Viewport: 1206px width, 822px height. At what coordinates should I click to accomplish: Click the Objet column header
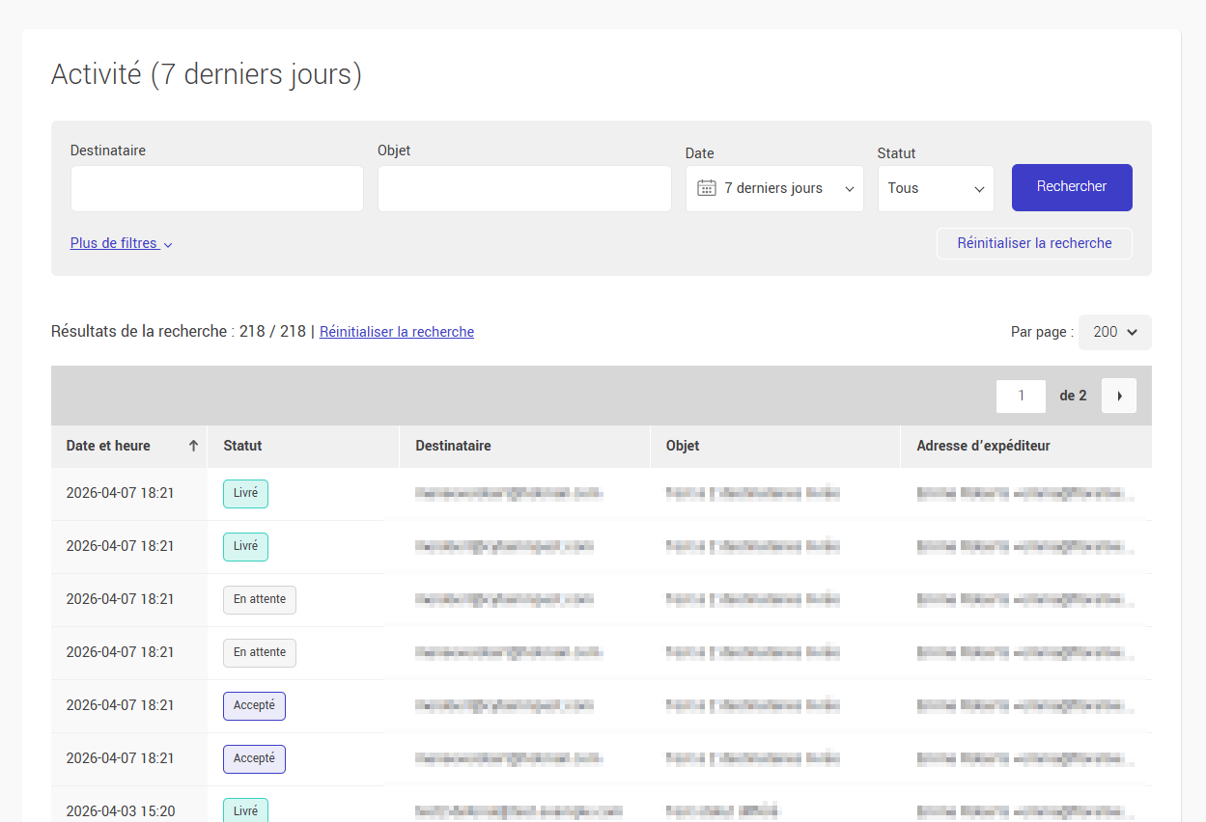coord(683,446)
